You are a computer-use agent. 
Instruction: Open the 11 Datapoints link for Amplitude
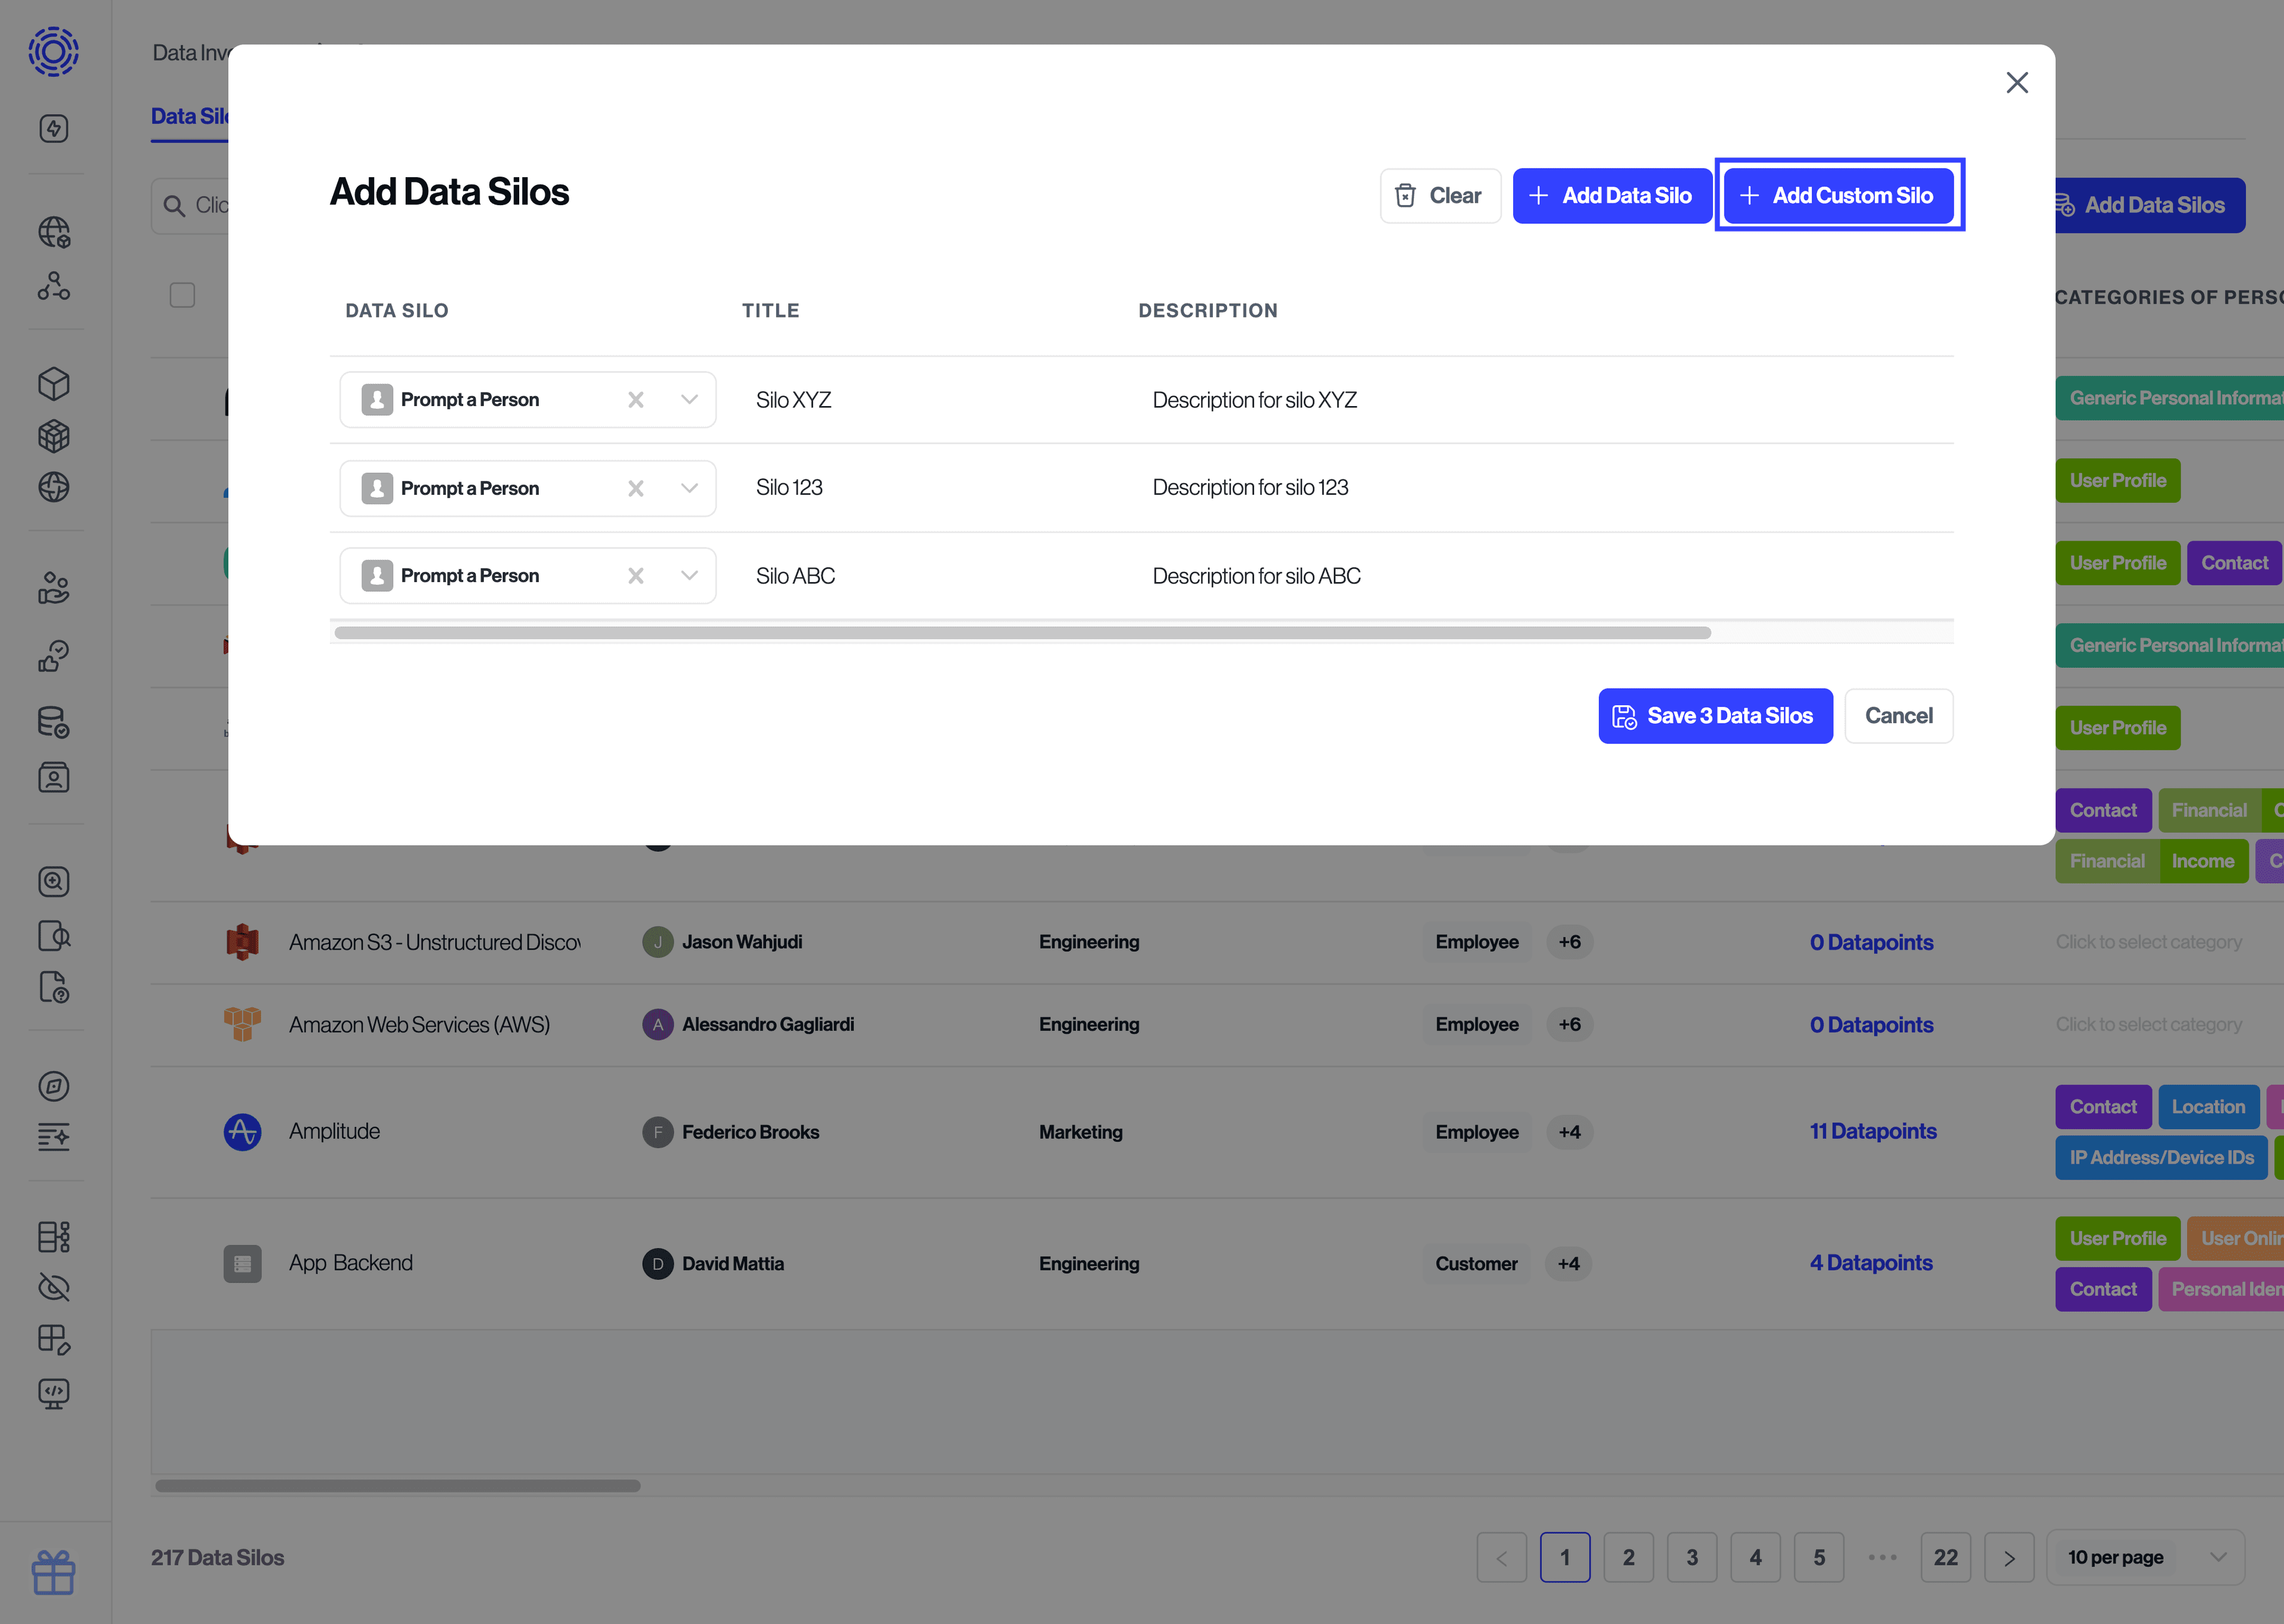(1872, 1131)
